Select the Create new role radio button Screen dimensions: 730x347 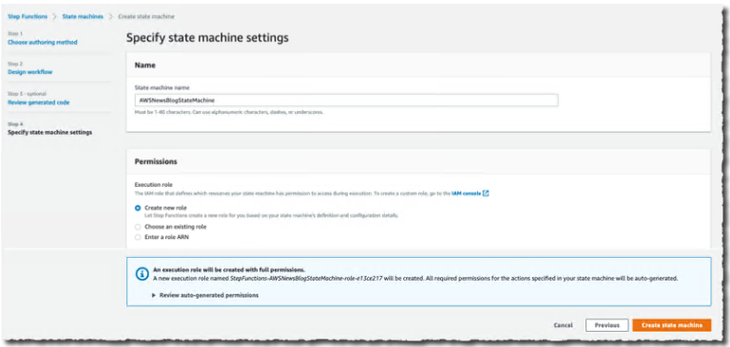(x=138, y=208)
